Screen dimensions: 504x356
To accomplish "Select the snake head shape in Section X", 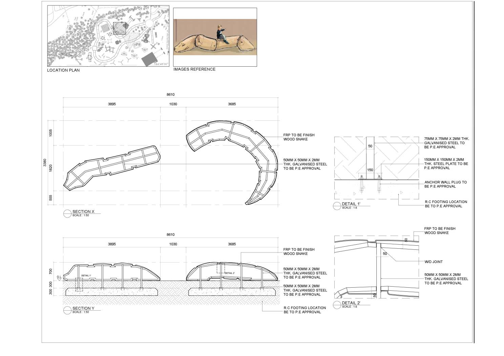I will (73, 179).
